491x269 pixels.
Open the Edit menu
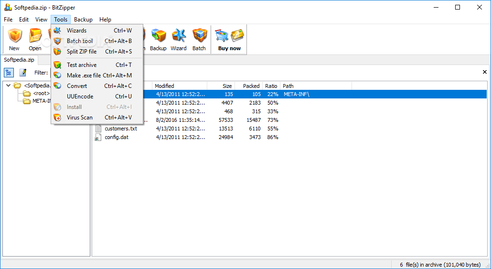pos(24,20)
